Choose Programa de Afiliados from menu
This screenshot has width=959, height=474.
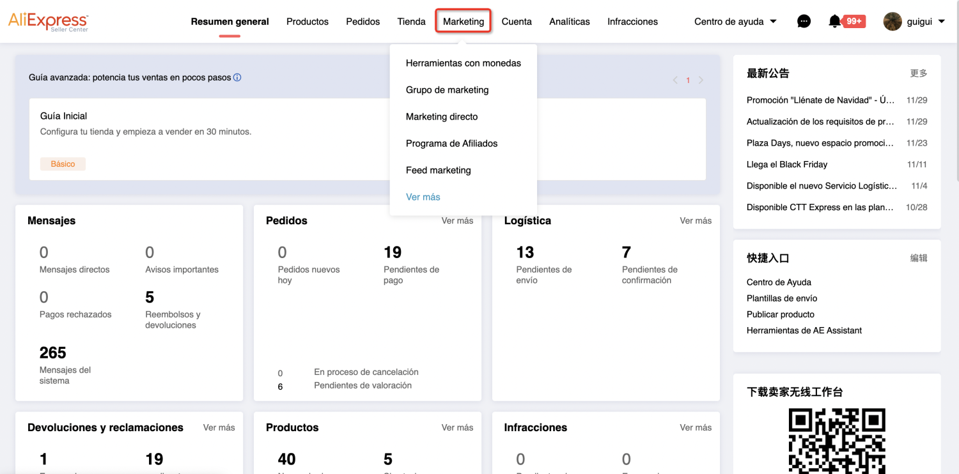(451, 144)
